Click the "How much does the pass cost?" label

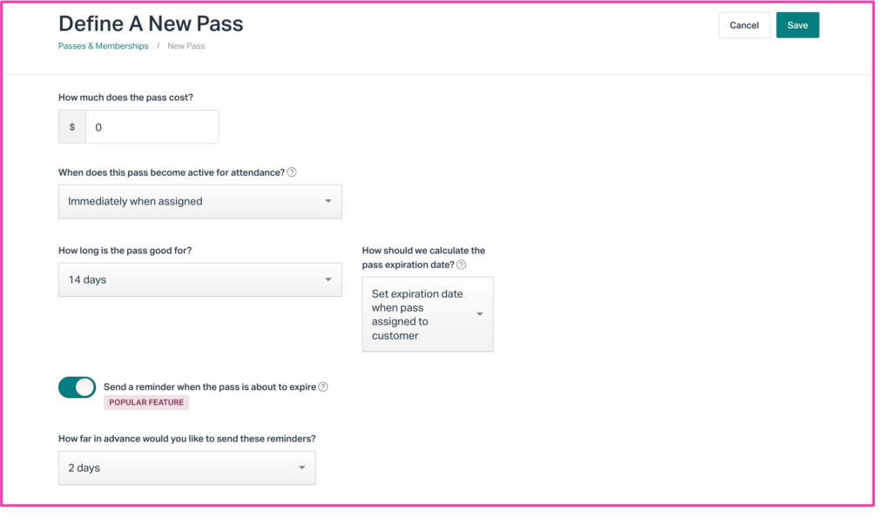pyautogui.click(x=125, y=97)
